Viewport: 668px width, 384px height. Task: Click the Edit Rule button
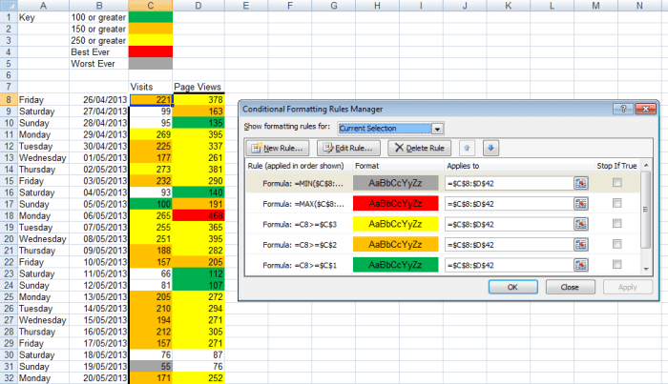(349, 148)
